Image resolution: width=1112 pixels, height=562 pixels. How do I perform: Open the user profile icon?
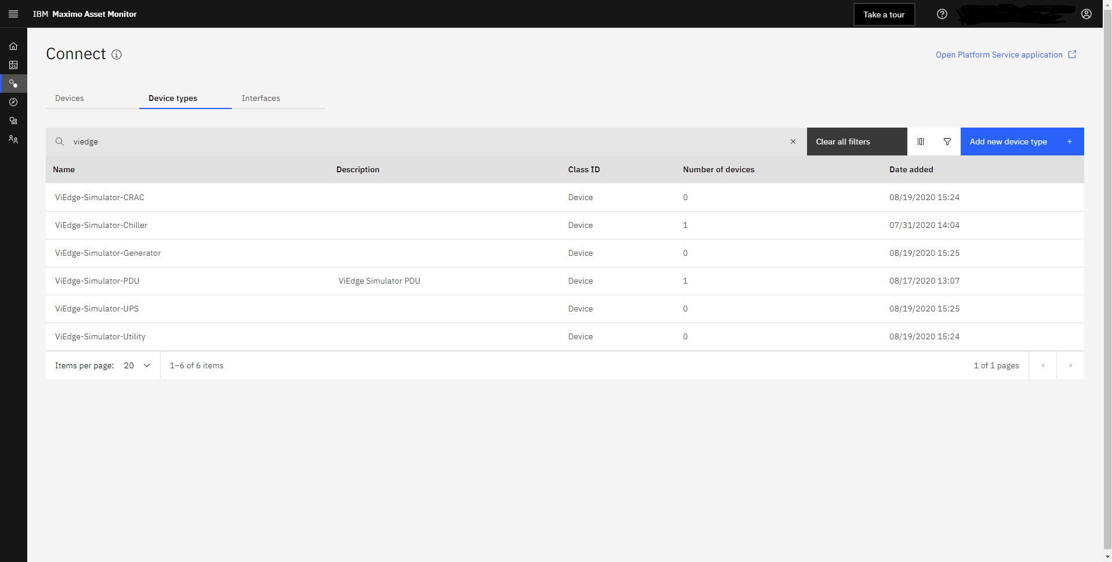(1086, 14)
